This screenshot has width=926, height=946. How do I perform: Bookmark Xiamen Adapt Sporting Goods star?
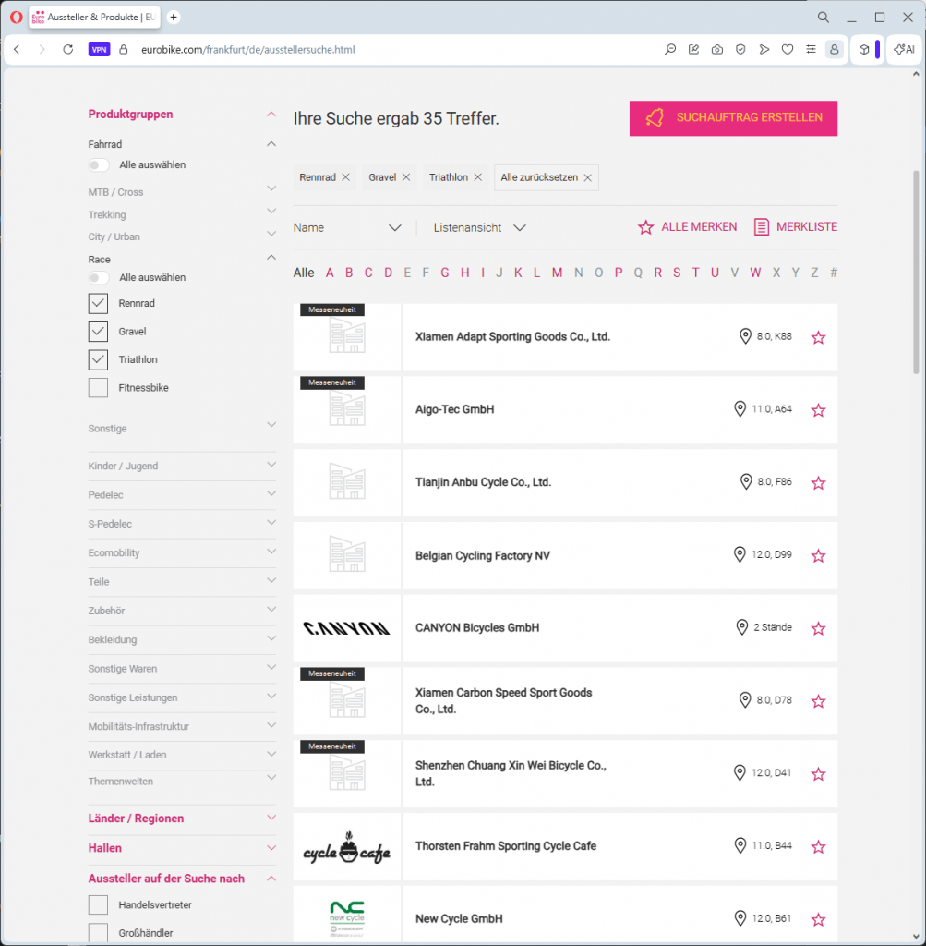(818, 337)
